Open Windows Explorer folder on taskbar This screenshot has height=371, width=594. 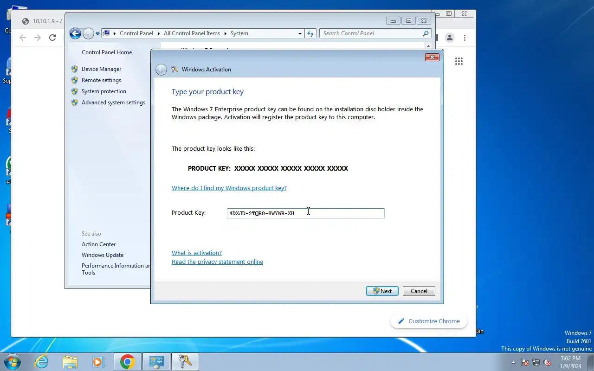pos(70,362)
